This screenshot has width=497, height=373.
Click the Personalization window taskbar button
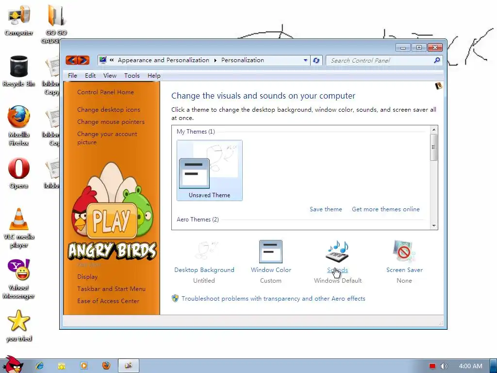[128, 366]
